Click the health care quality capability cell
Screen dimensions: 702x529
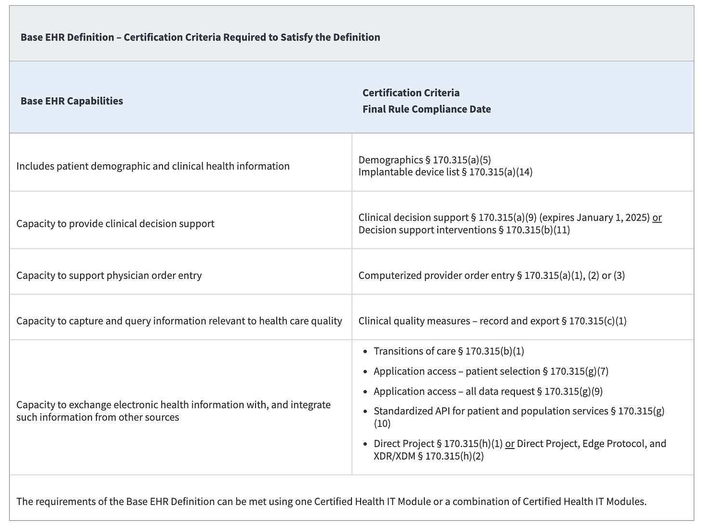pos(179,320)
